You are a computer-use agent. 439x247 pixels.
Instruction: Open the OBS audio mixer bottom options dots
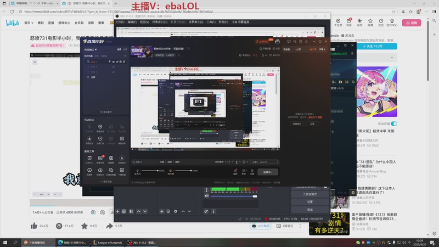coord(213,211)
